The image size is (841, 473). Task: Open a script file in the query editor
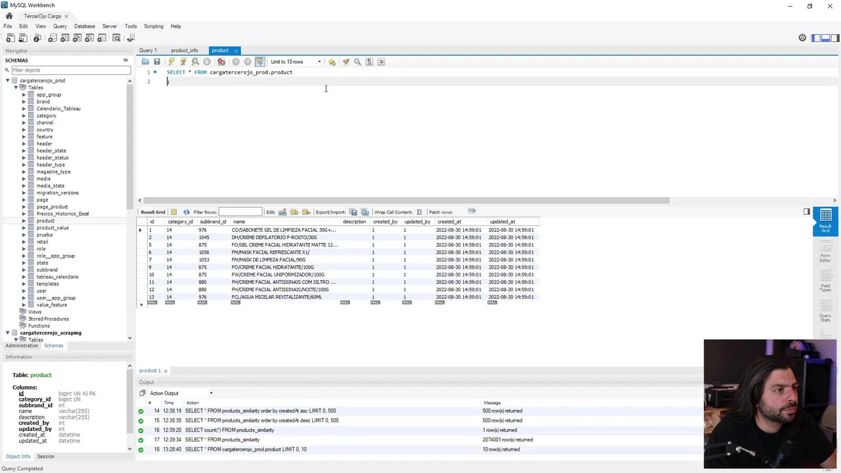[145, 62]
